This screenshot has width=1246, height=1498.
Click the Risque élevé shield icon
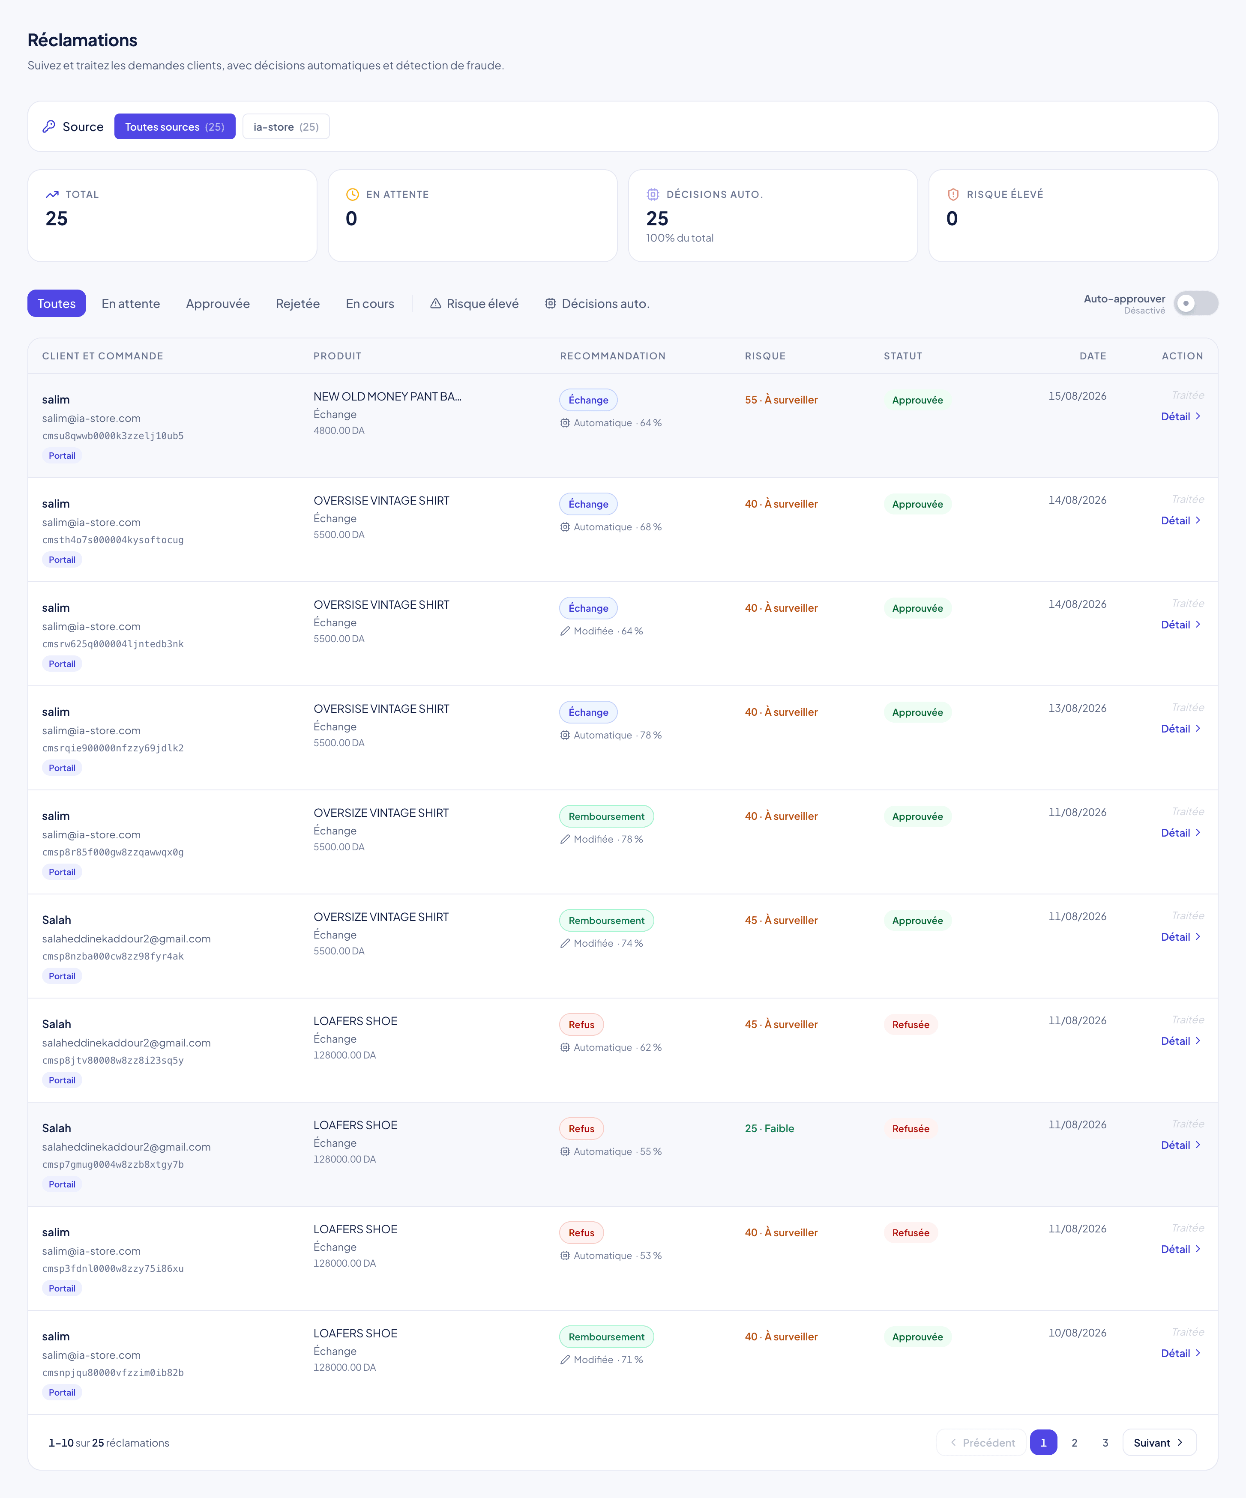point(952,194)
